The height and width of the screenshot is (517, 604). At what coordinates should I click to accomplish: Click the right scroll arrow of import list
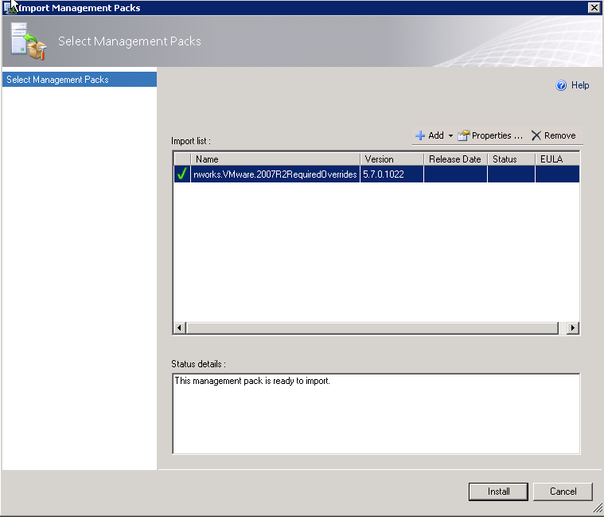[x=573, y=327]
